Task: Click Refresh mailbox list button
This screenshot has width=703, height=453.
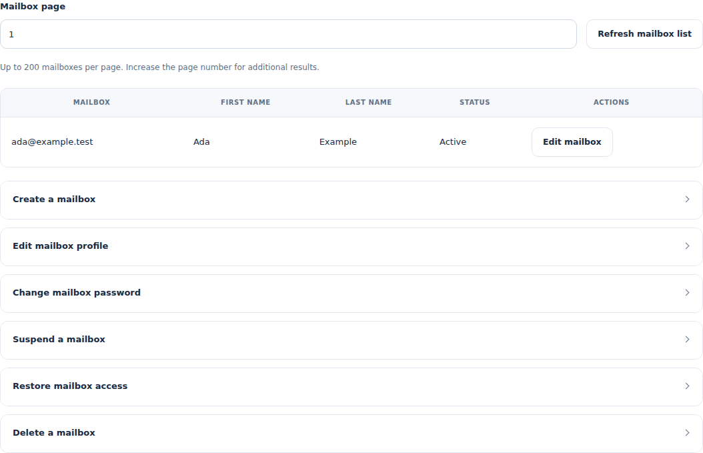Action: point(644,34)
